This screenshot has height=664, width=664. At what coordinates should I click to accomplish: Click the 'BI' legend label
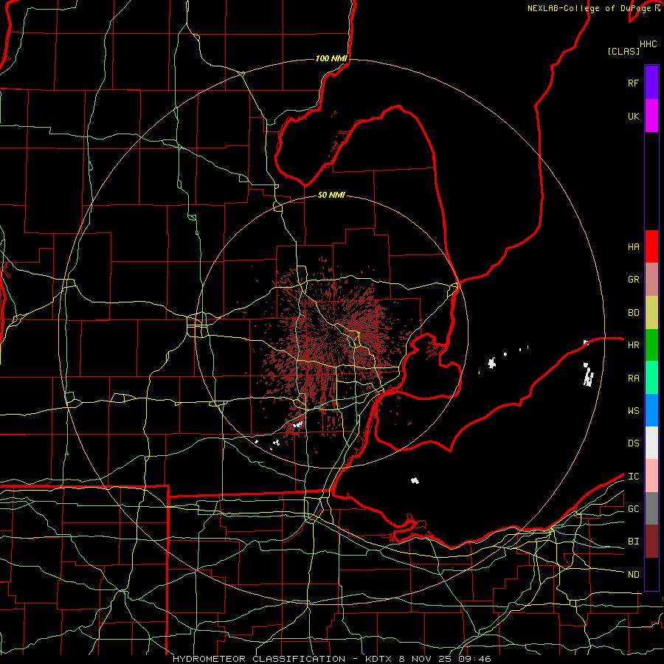point(633,542)
